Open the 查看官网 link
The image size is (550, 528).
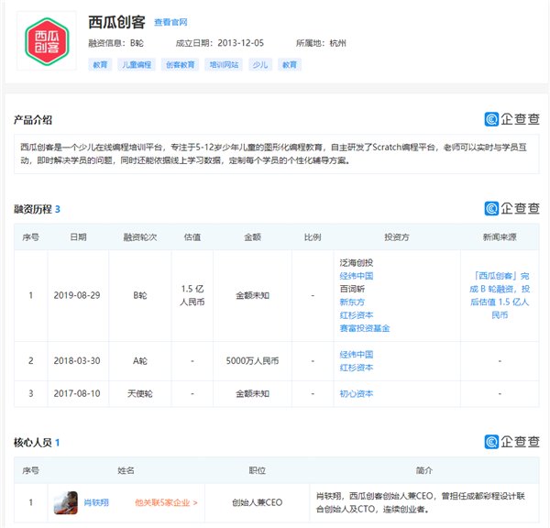coord(170,22)
